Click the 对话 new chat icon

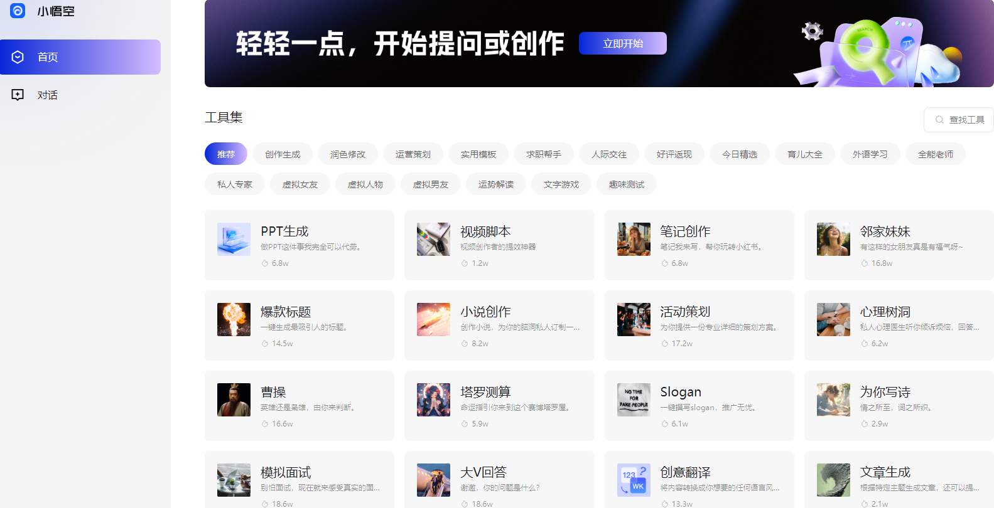coord(18,95)
